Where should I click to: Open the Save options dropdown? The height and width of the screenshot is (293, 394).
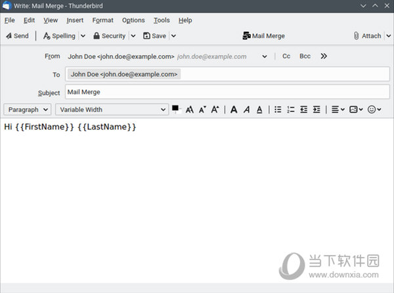tap(173, 36)
